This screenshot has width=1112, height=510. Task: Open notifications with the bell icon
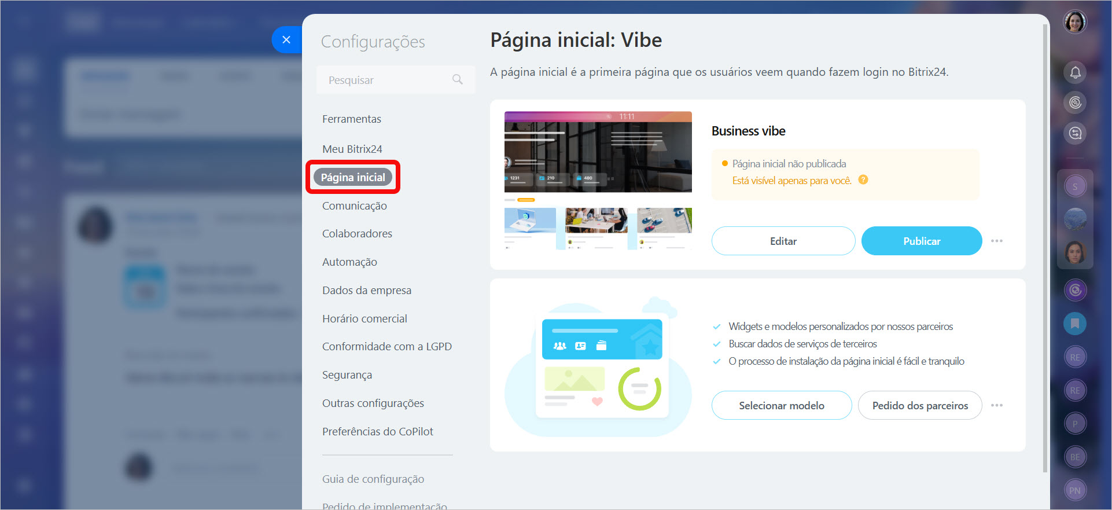[x=1075, y=72]
